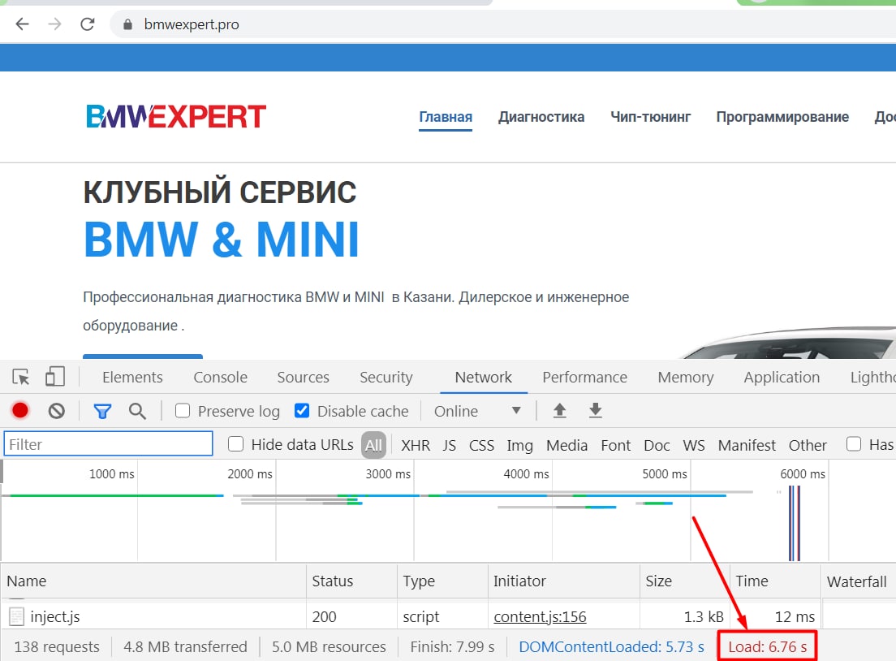Open the Application tab
The width and height of the screenshot is (896, 661).
coord(782,378)
